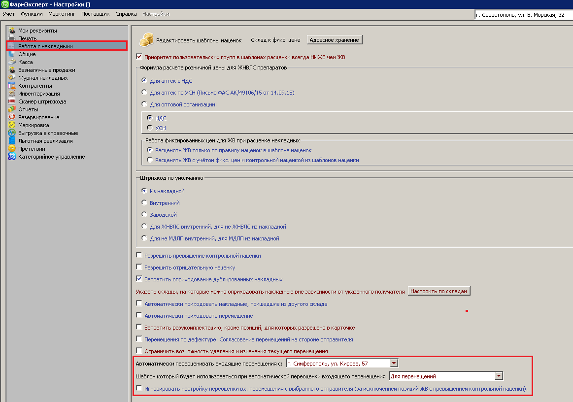Image resolution: width=573 pixels, height=402 pixels.
Task: Click the Севастополь address field
Action: point(522,15)
